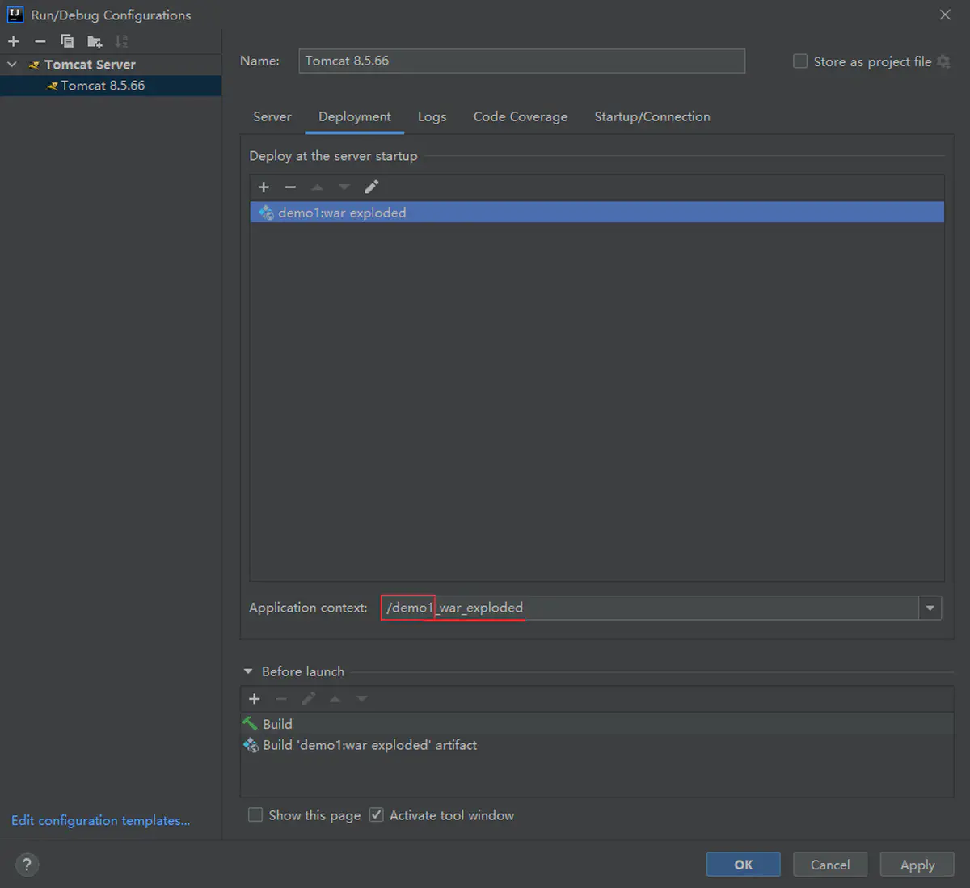Edit before launch task pencil icon

pyautogui.click(x=308, y=699)
